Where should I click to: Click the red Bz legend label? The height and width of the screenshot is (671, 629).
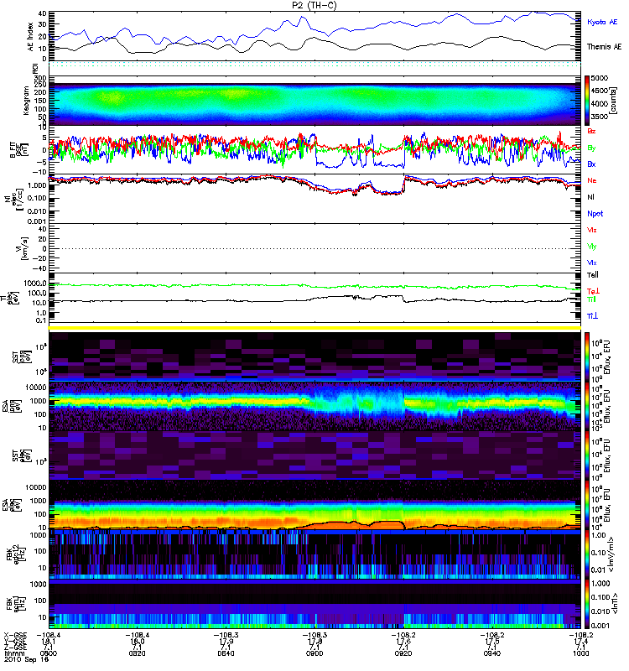click(x=591, y=131)
